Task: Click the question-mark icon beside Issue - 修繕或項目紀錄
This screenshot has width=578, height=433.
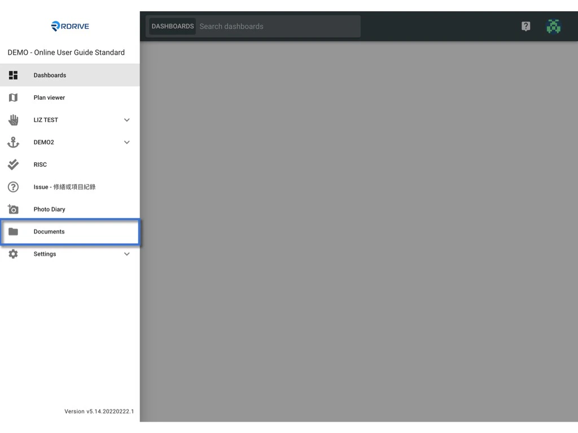Action: click(x=12, y=187)
